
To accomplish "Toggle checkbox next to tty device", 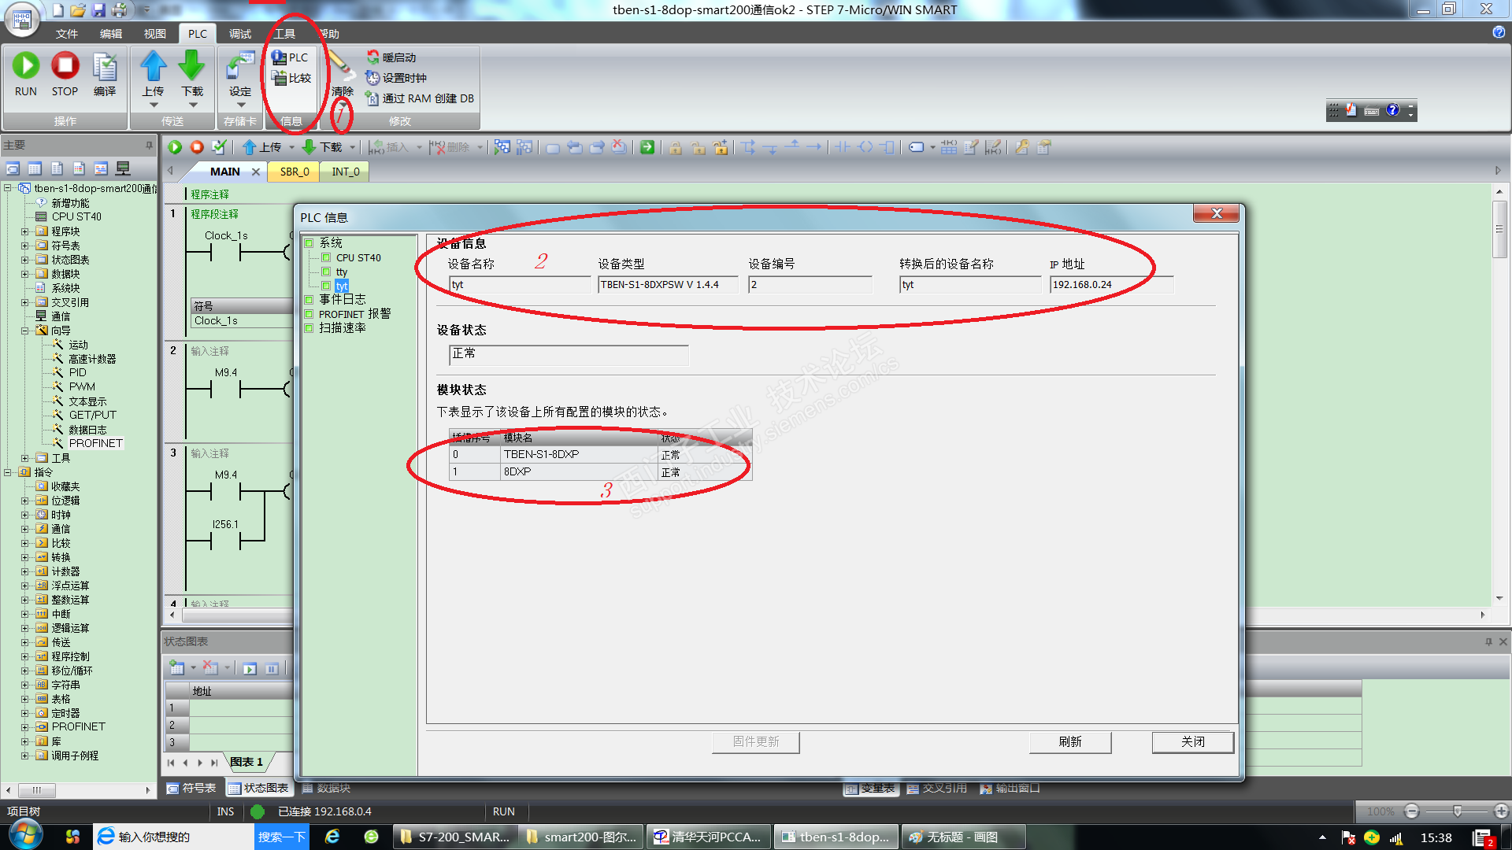I will pyautogui.click(x=326, y=272).
